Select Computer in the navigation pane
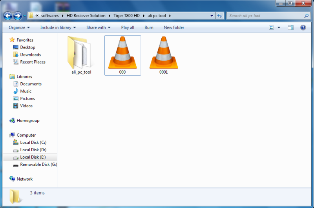Image resolution: width=314 pixels, height=208 pixels. (x=26, y=135)
